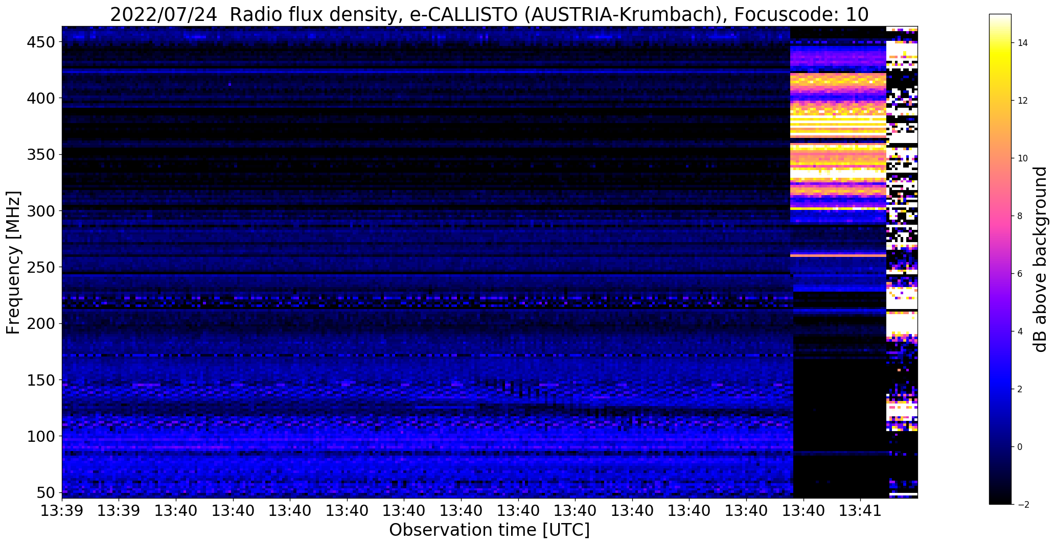Click the 13:41 time tick label
Screen dimensions: 1056x545
860,511
